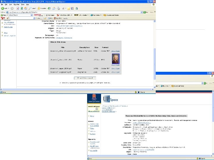Click the Forward arrow in IE toolbar
This screenshot has width=214, height=160.
pyautogui.click(x=12, y=8)
